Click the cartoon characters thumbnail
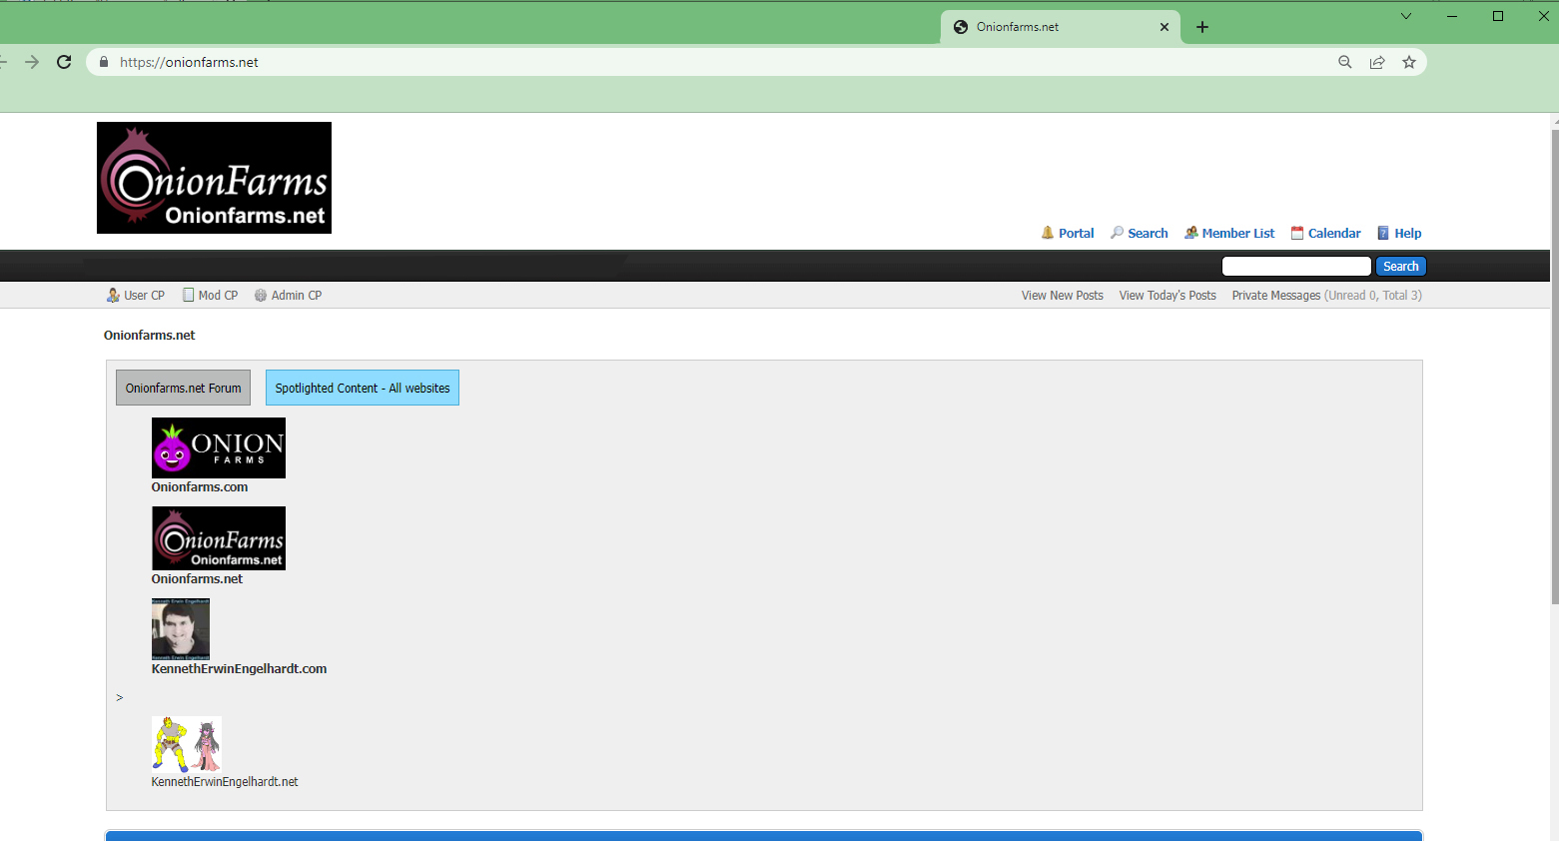The image size is (1559, 841). (187, 744)
